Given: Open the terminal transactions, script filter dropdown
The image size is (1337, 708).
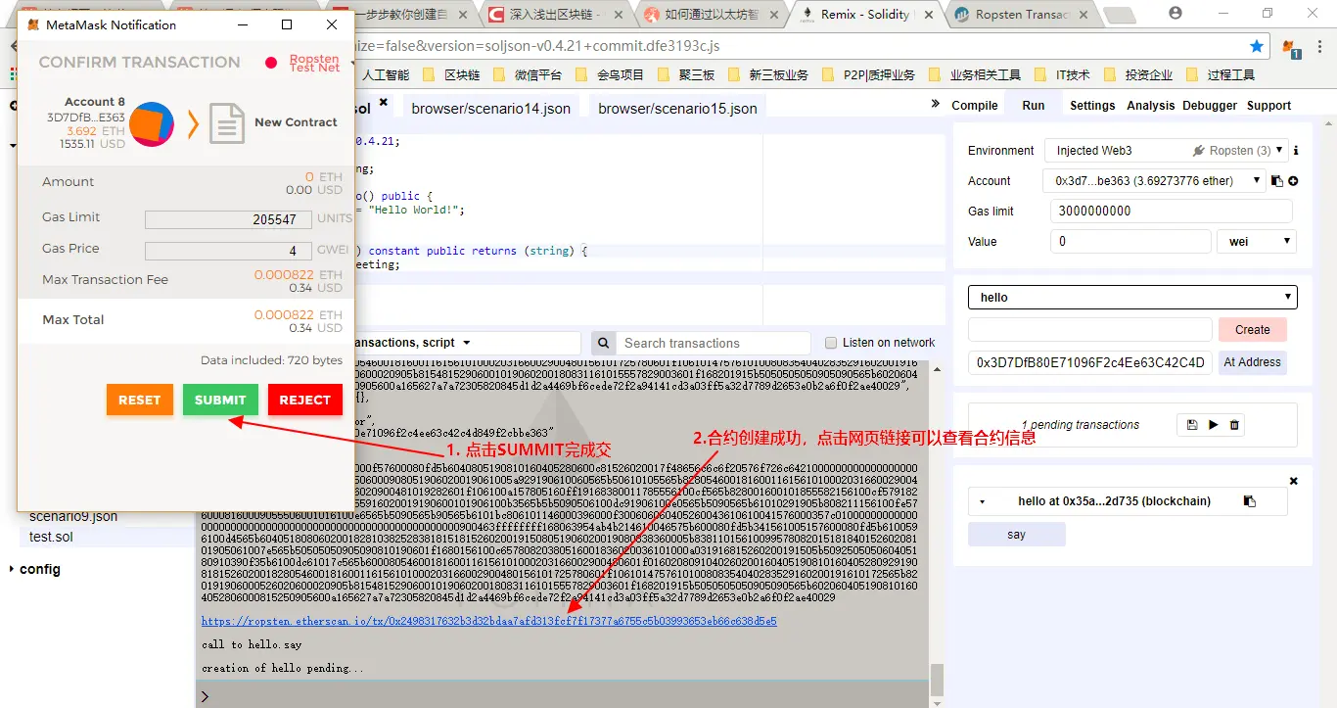Looking at the screenshot, I should click(465, 343).
